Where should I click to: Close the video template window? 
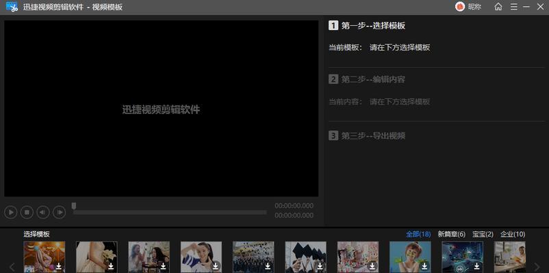[540, 7]
